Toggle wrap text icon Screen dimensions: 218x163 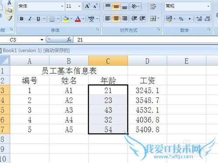pyautogui.click(x=153, y=6)
